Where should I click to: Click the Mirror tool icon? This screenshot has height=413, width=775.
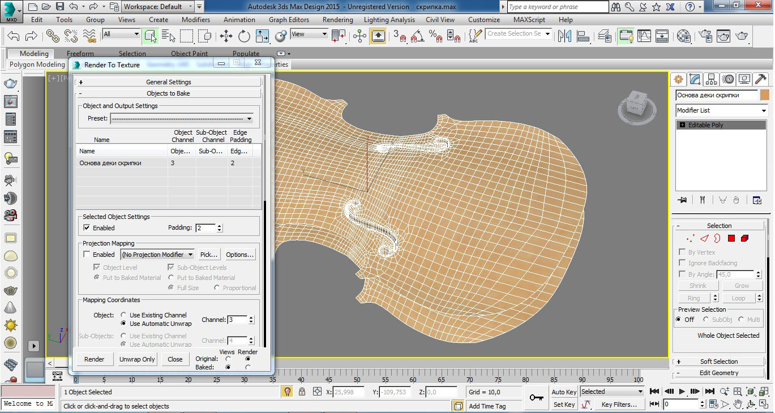564,36
